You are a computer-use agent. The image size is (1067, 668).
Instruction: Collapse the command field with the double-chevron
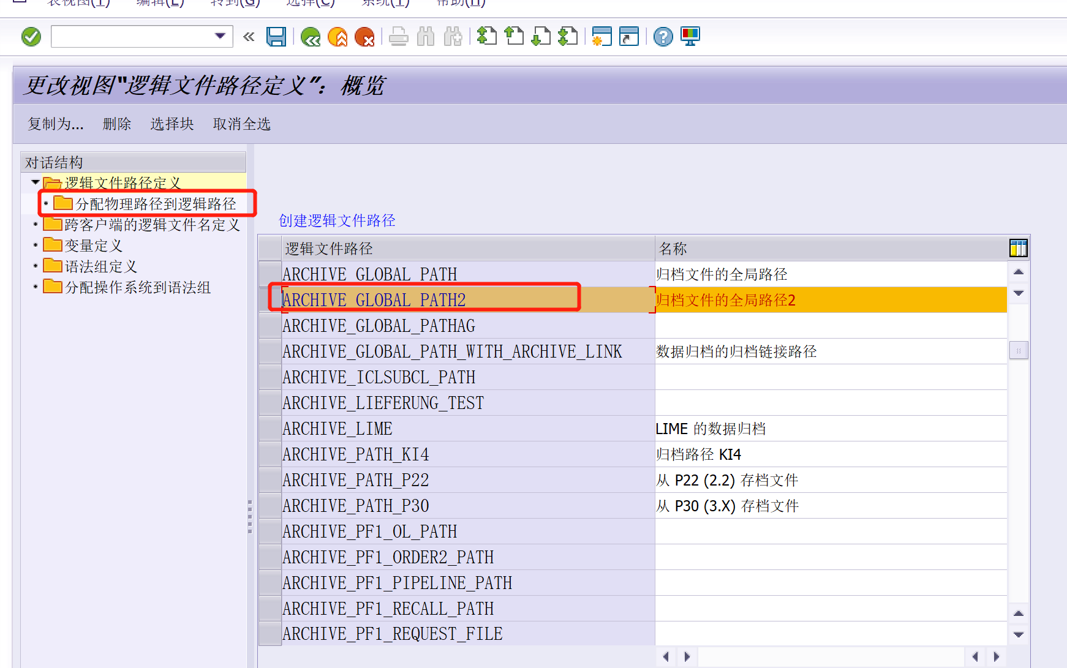[x=249, y=37]
